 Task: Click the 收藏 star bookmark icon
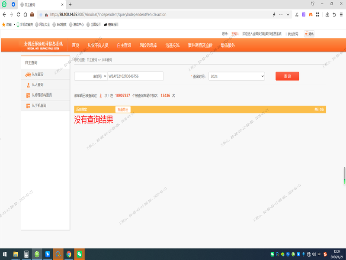click(4, 24)
